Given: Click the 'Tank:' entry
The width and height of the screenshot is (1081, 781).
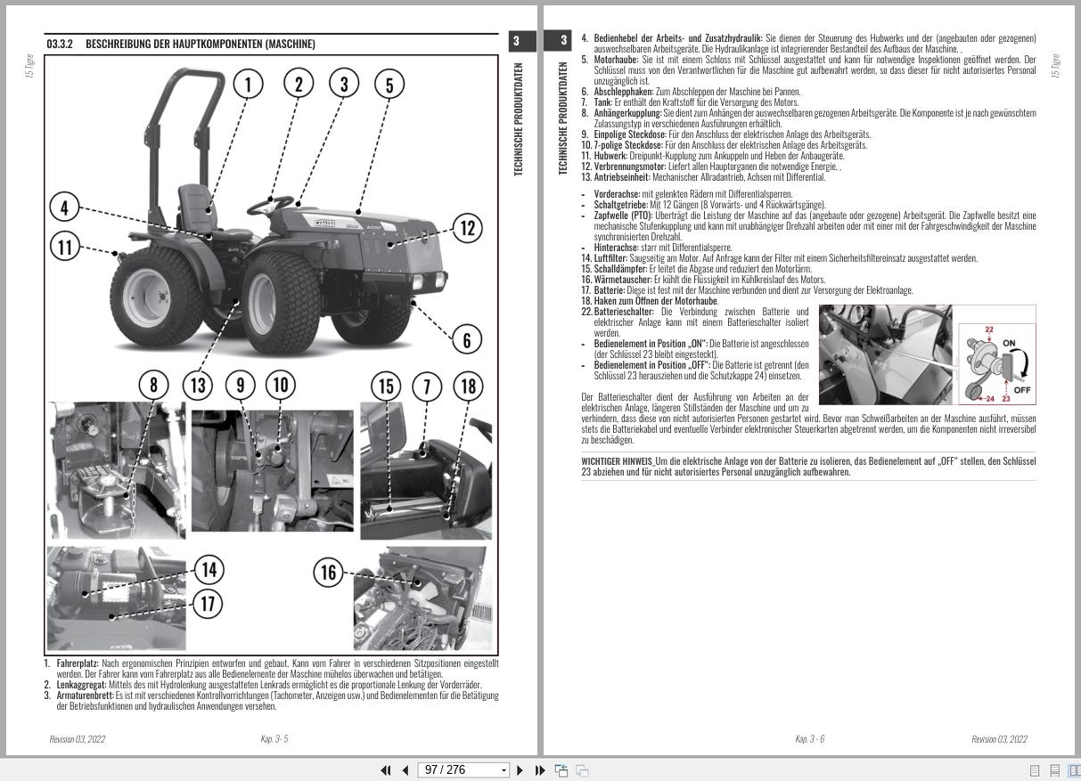Looking at the screenshot, I should click(x=690, y=102).
